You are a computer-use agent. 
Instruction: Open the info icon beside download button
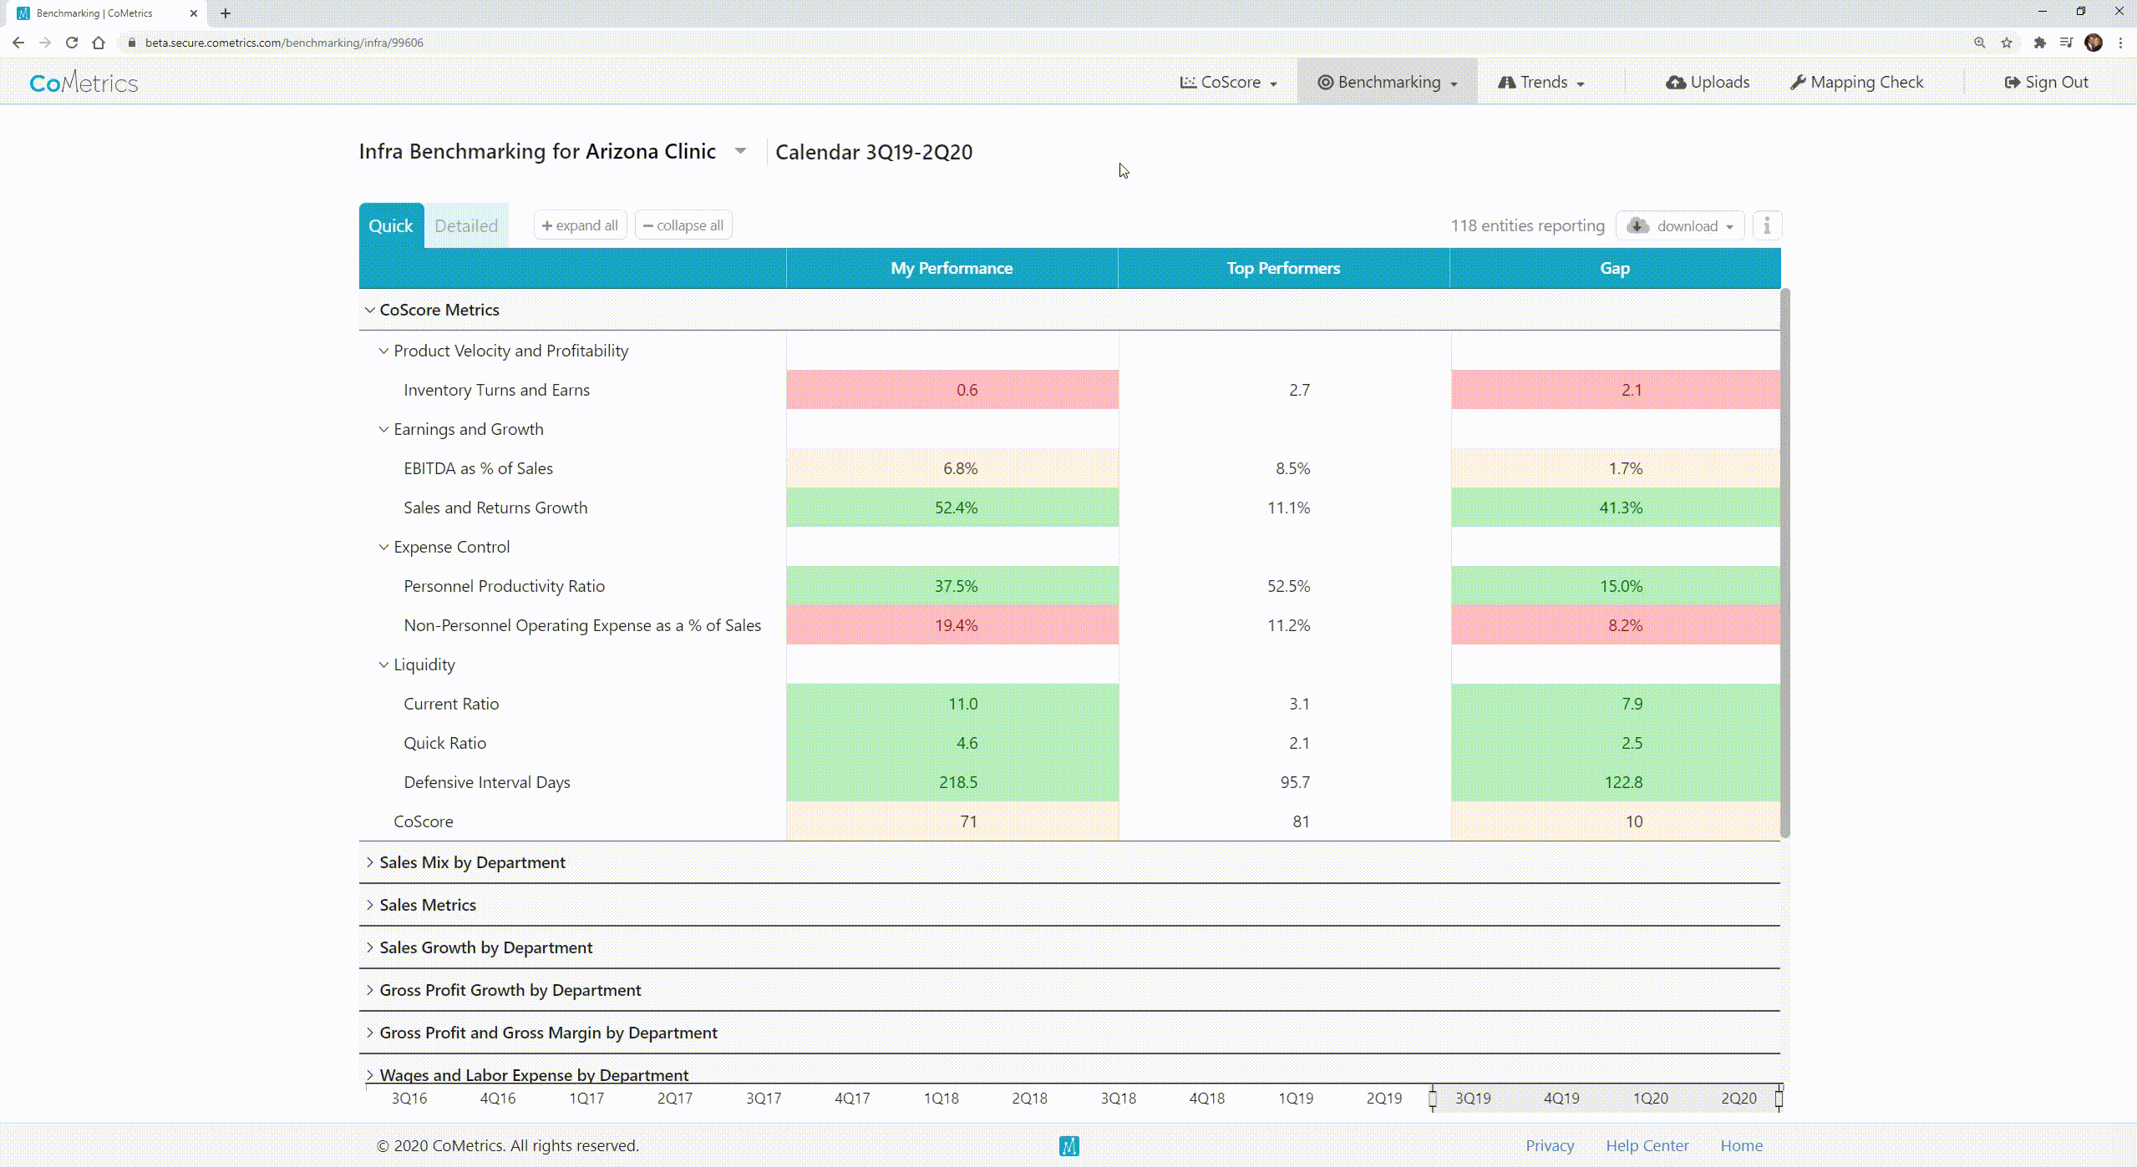(x=1767, y=225)
